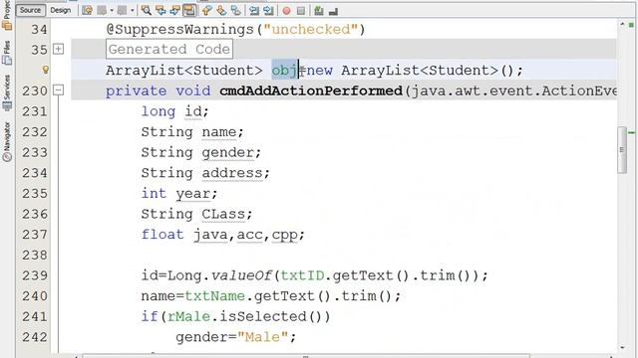This screenshot has width=638, height=358.
Task: Click the Last Edit toolbar icon
Action: 87,11
